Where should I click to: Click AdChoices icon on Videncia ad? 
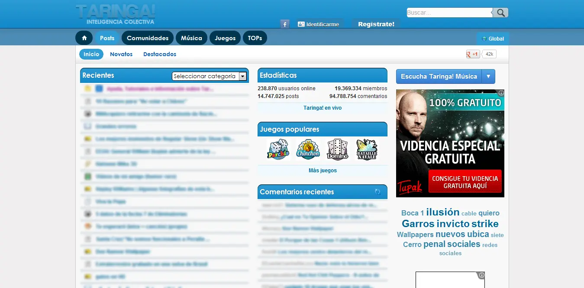click(x=501, y=93)
